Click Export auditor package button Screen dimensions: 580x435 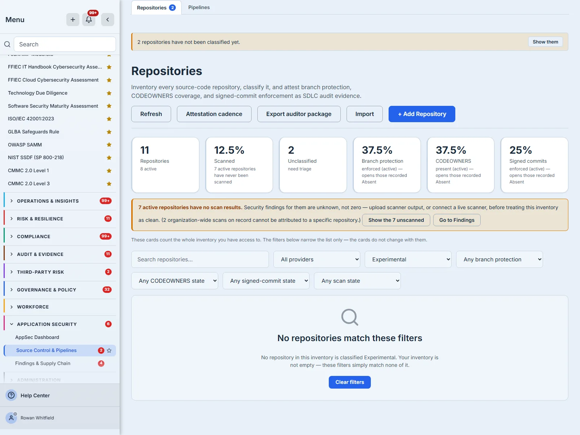click(299, 114)
